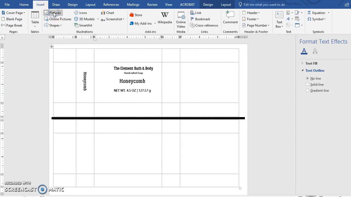
Task: Switch to Text Fill & Outline tab
Action: pos(304,51)
